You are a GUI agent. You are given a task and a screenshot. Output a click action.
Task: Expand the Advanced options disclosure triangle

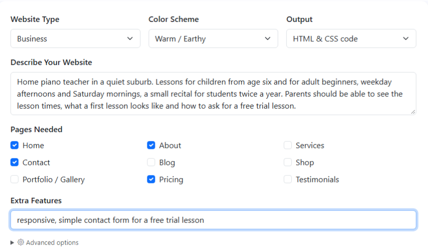pos(12,242)
